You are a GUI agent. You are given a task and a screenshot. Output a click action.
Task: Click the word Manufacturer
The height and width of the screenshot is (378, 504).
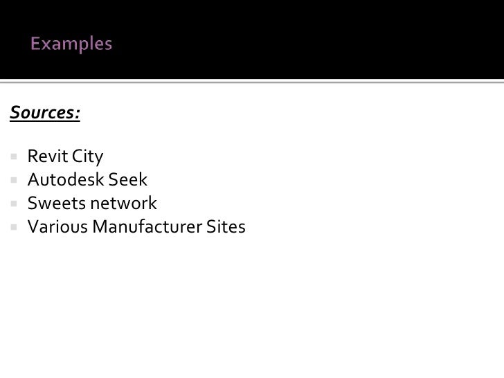click(147, 226)
